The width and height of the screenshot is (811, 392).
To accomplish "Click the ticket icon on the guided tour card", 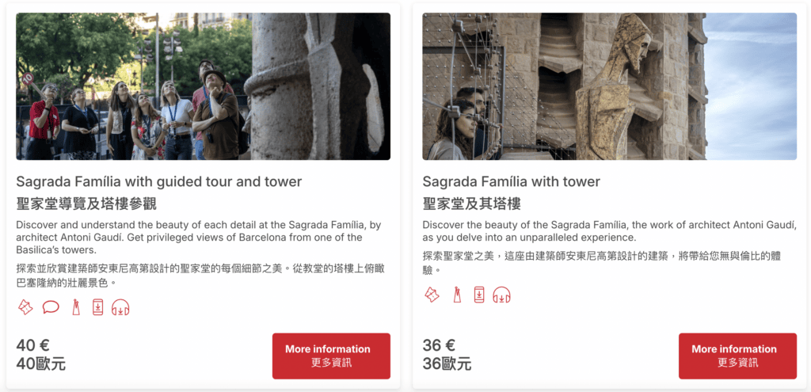I will coord(25,307).
